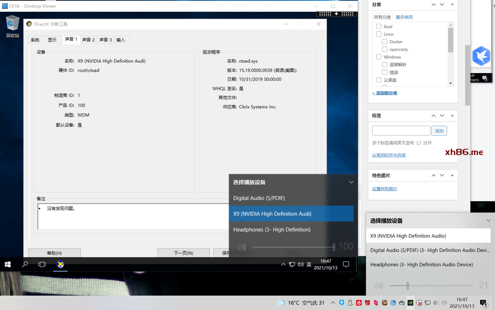Viewport: 495px width, 310px height.
Task: Check the Docker category
Action: (384, 42)
